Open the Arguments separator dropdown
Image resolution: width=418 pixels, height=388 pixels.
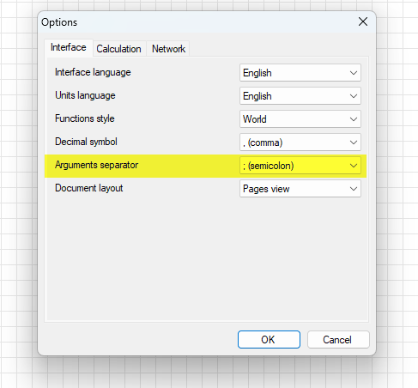(300, 166)
